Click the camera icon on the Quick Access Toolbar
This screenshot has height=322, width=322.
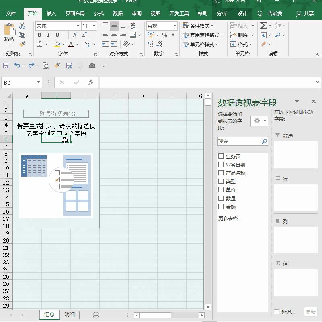coord(92,65)
